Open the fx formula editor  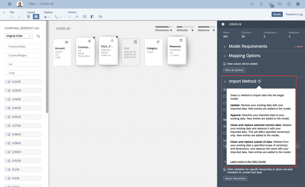coord(77,17)
